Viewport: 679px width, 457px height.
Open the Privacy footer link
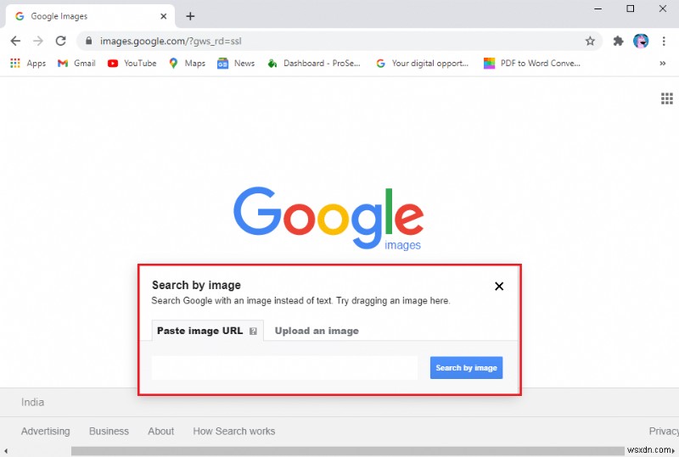tap(664, 431)
